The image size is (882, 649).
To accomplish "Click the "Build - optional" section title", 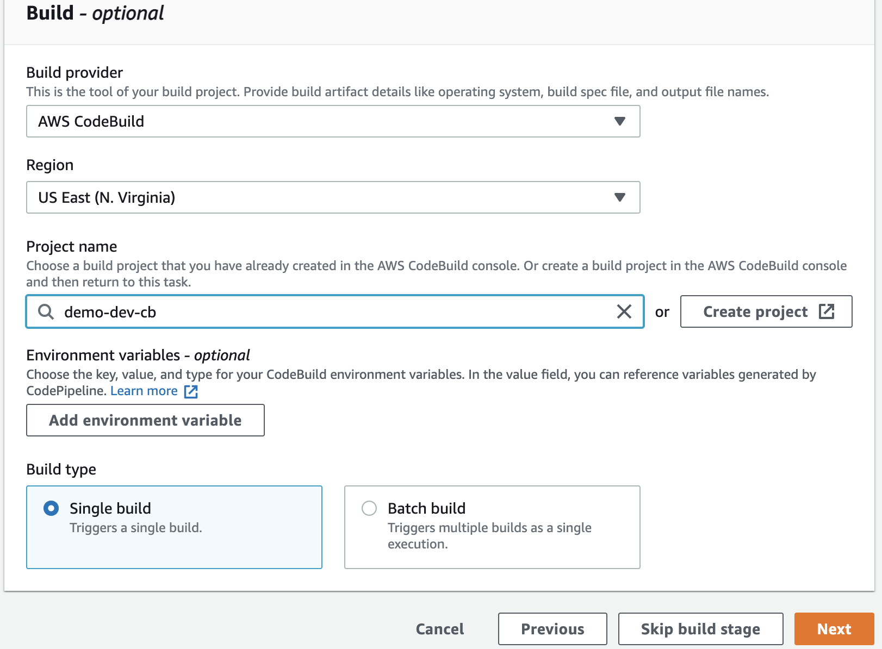I will pyautogui.click(x=95, y=13).
